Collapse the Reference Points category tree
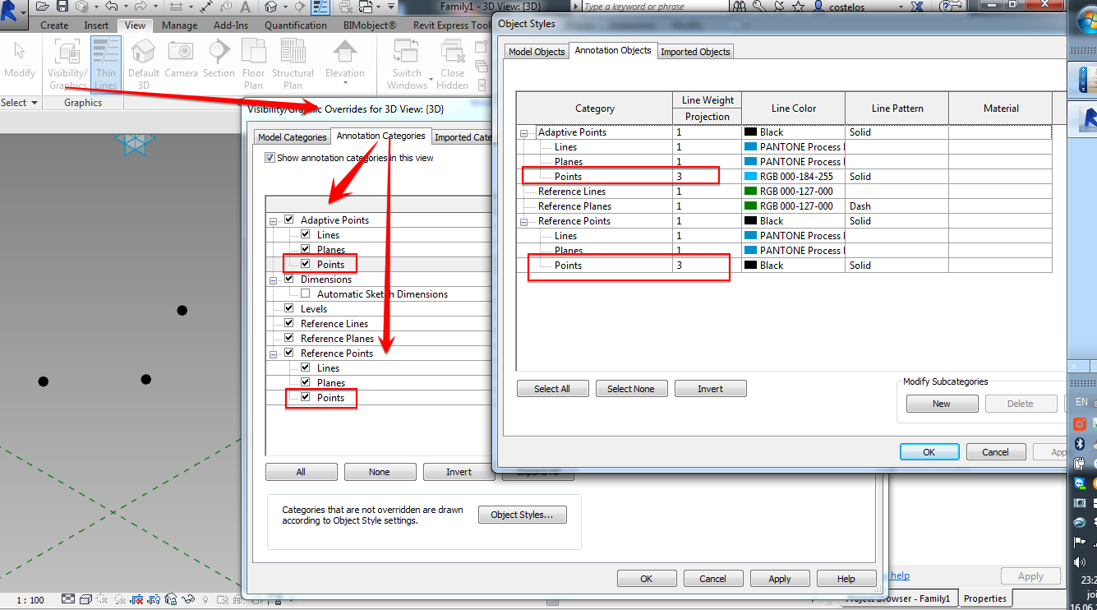 (x=523, y=220)
